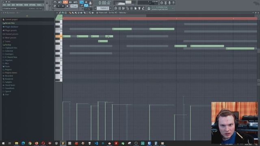Open the Pattern 2 selector
Screen dimensions: 260x146
coord(103,8)
